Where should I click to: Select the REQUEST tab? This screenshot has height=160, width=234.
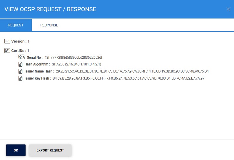tap(16, 25)
